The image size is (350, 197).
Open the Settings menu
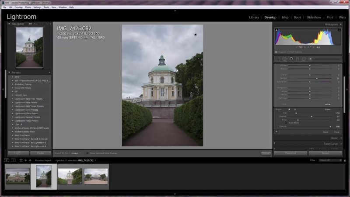[x=37, y=7]
